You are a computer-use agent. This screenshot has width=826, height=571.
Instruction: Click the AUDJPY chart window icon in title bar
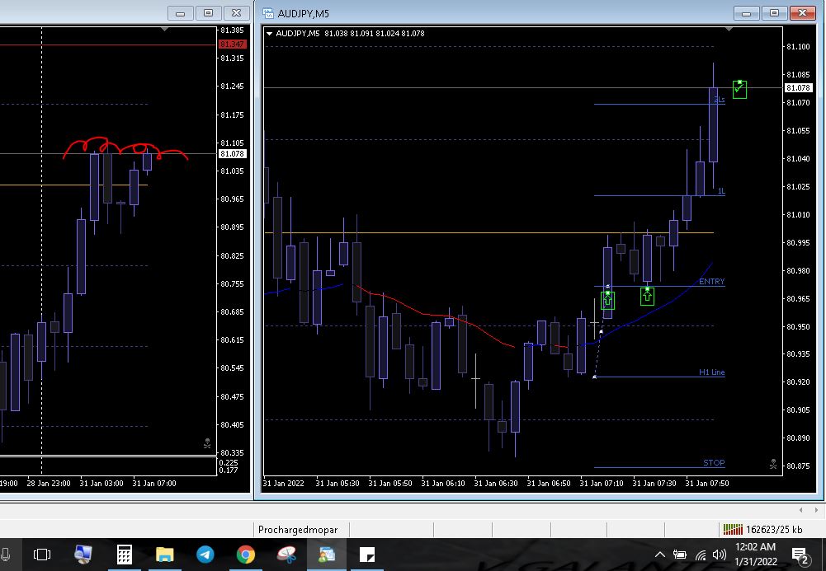(268, 13)
